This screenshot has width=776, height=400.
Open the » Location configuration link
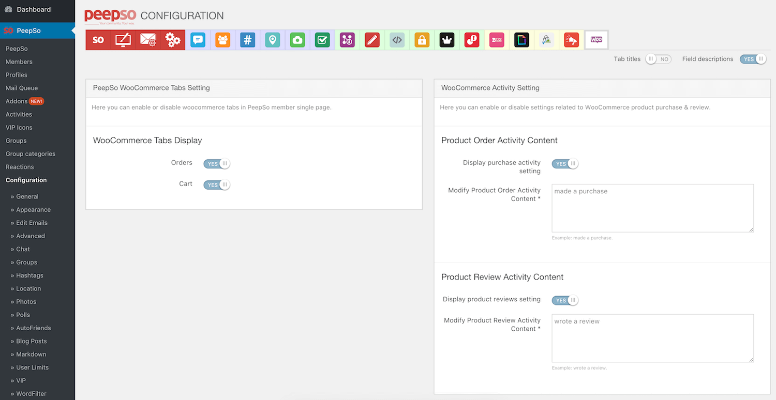coord(26,288)
